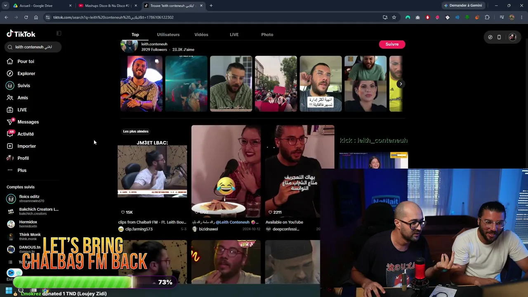Click the install app icon in the address bar
528x297 pixels.
(x=385, y=17)
